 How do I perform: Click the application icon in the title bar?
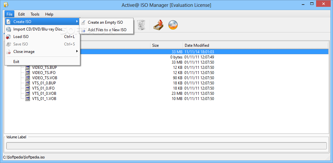(6, 5)
